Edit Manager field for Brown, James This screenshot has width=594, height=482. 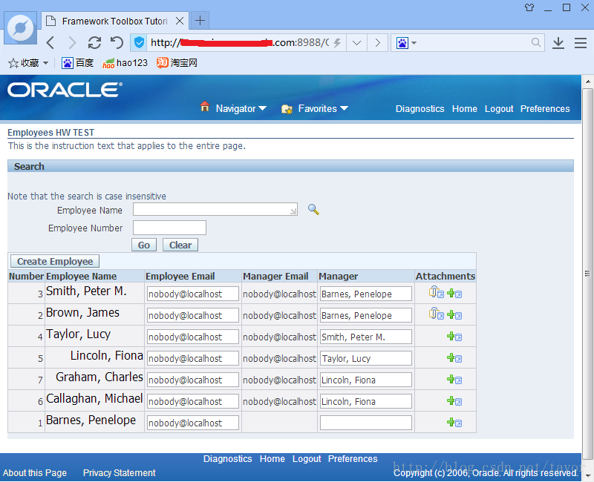pyautogui.click(x=366, y=315)
